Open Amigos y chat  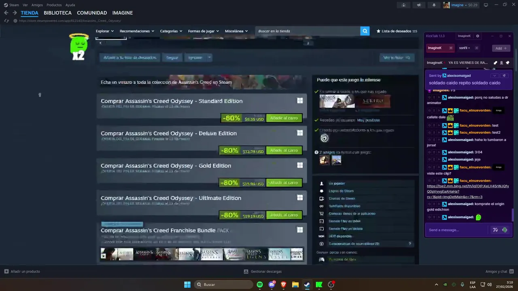tap(499, 272)
